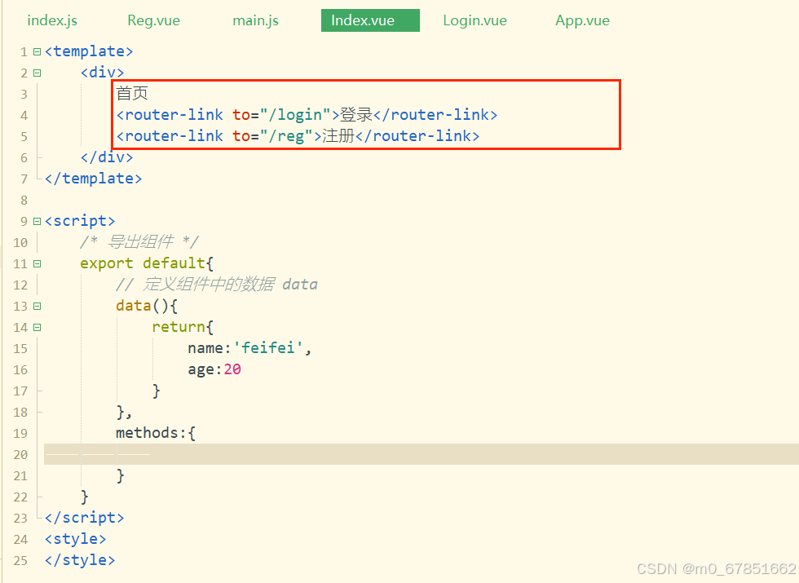Viewport: 799px width, 583px height.
Task: Click the methods:{ line
Action: coord(156,433)
